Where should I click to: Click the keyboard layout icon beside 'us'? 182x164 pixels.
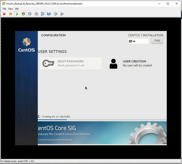(x=131, y=41)
